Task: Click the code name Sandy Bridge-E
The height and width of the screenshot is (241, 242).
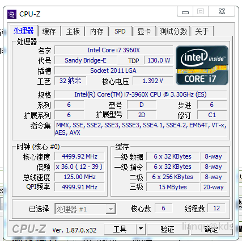Action: coord(86,60)
